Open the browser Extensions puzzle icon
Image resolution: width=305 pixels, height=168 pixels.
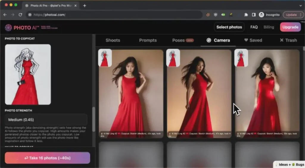(246, 15)
